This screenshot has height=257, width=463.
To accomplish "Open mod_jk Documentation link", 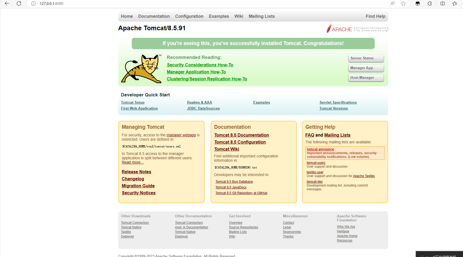I will [x=191, y=227].
